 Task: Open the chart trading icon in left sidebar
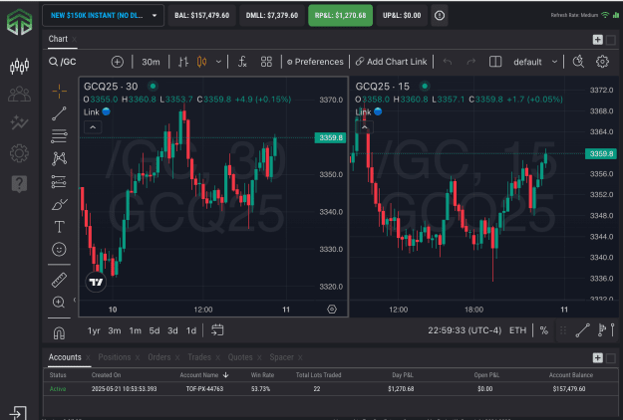pos(19,66)
